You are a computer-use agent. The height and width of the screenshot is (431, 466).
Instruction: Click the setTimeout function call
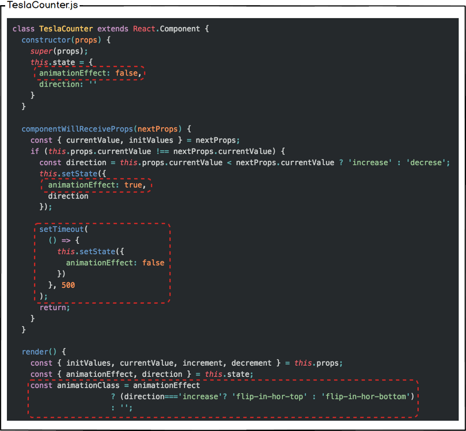coord(62,229)
